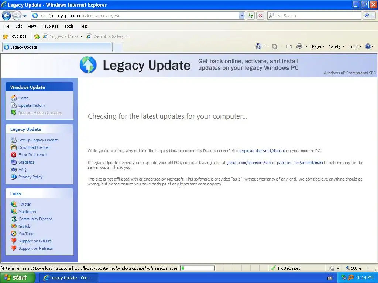Viewport: 378px width, 283px height.
Task: Open a new blank tab
Action: 118,48
